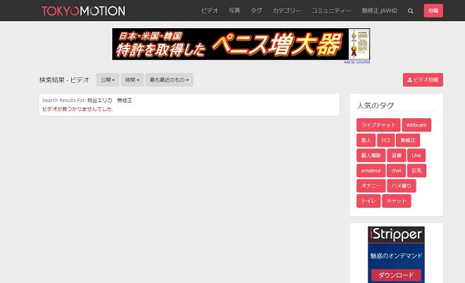
Task: Click the top banner advertisement
Action: pos(241,44)
